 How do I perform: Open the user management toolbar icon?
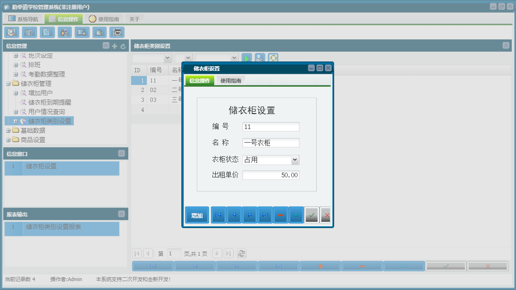click(64, 32)
